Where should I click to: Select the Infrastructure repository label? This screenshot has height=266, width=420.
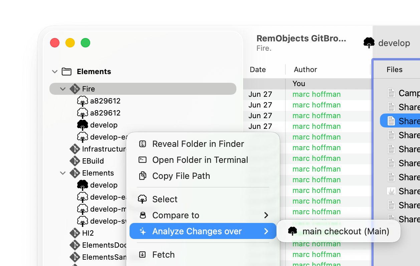[x=104, y=149]
